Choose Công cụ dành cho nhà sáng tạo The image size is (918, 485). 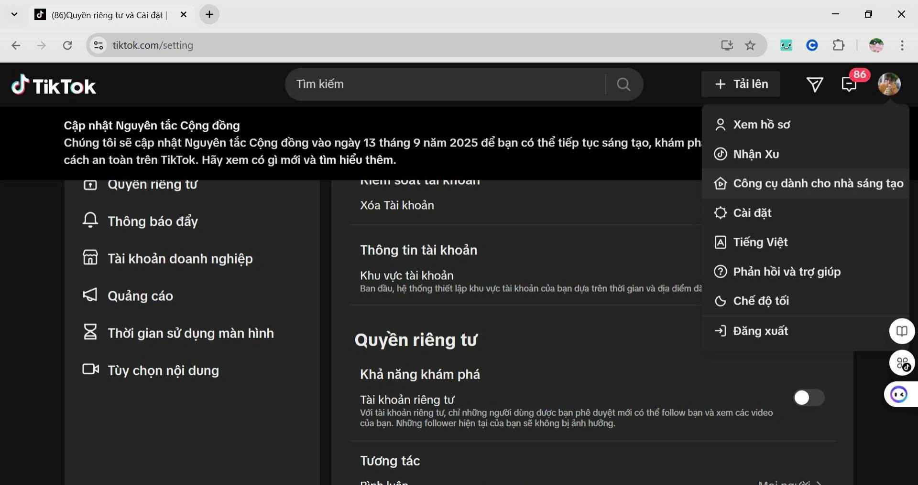[x=819, y=183]
